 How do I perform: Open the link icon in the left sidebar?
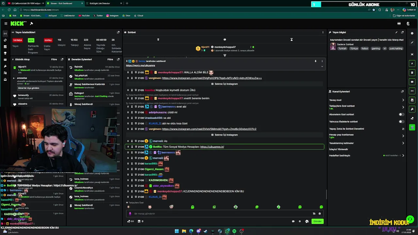5,40
